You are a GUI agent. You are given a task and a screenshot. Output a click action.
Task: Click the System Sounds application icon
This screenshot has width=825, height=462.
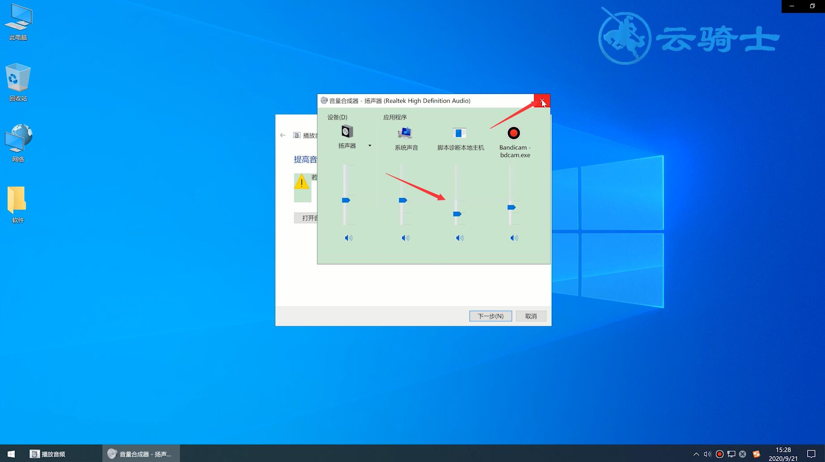click(x=405, y=133)
